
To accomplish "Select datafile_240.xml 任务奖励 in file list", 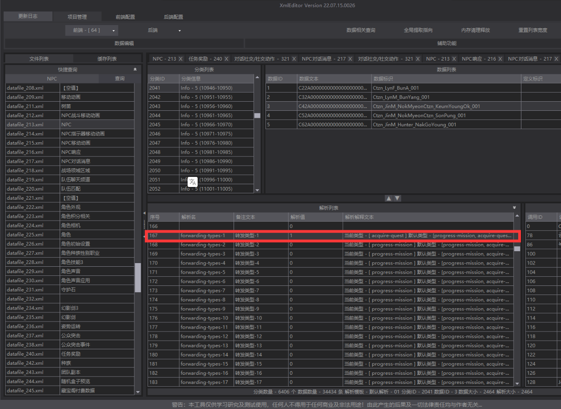I will [x=70, y=354].
